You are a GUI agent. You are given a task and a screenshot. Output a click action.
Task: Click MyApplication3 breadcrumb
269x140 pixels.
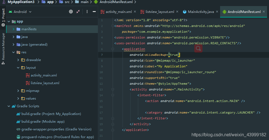21,2
